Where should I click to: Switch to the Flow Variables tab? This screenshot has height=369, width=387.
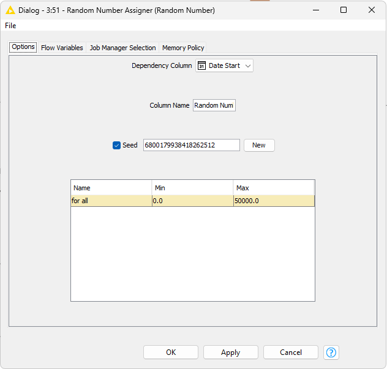(62, 48)
